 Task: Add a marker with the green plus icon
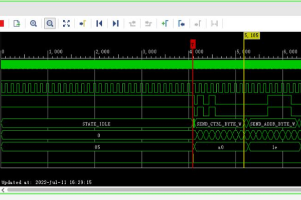click(x=165, y=23)
